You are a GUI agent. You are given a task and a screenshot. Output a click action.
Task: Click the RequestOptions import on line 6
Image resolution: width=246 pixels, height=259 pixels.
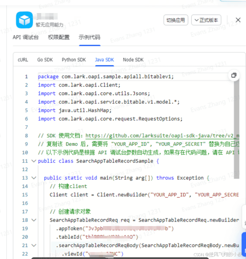[x=110, y=119]
